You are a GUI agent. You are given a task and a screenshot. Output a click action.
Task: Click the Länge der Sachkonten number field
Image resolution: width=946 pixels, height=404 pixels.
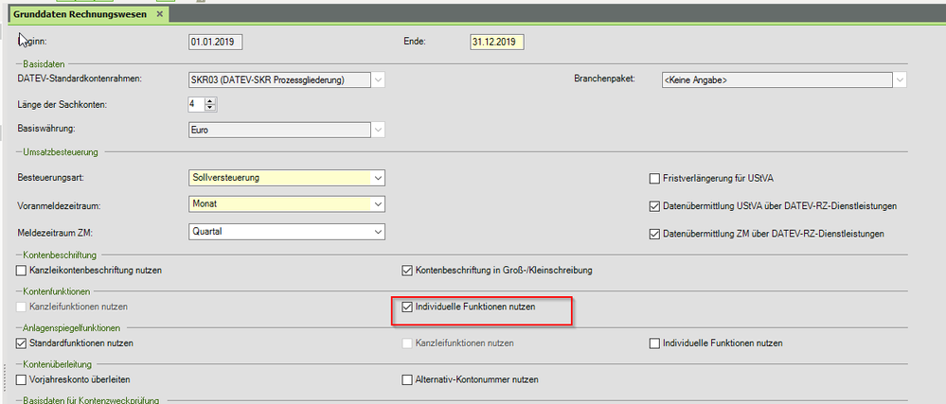[196, 105]
